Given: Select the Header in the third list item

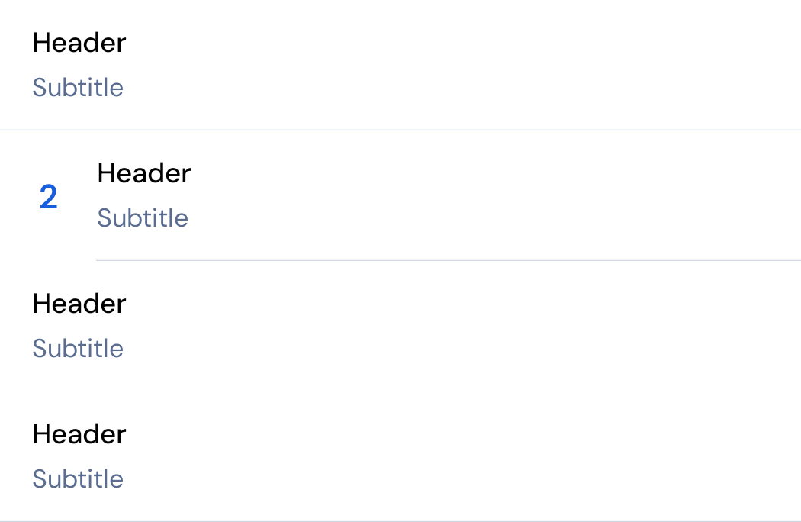Looking at the screenshot, I should 79,304.
